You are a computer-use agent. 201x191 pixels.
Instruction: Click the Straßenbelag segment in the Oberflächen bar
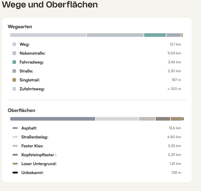pyautogui.click(x=117, y=119)
